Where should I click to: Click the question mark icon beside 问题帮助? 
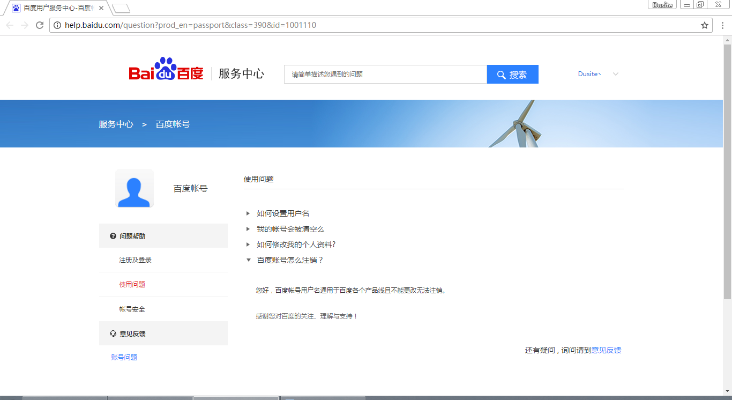point(113,236)
